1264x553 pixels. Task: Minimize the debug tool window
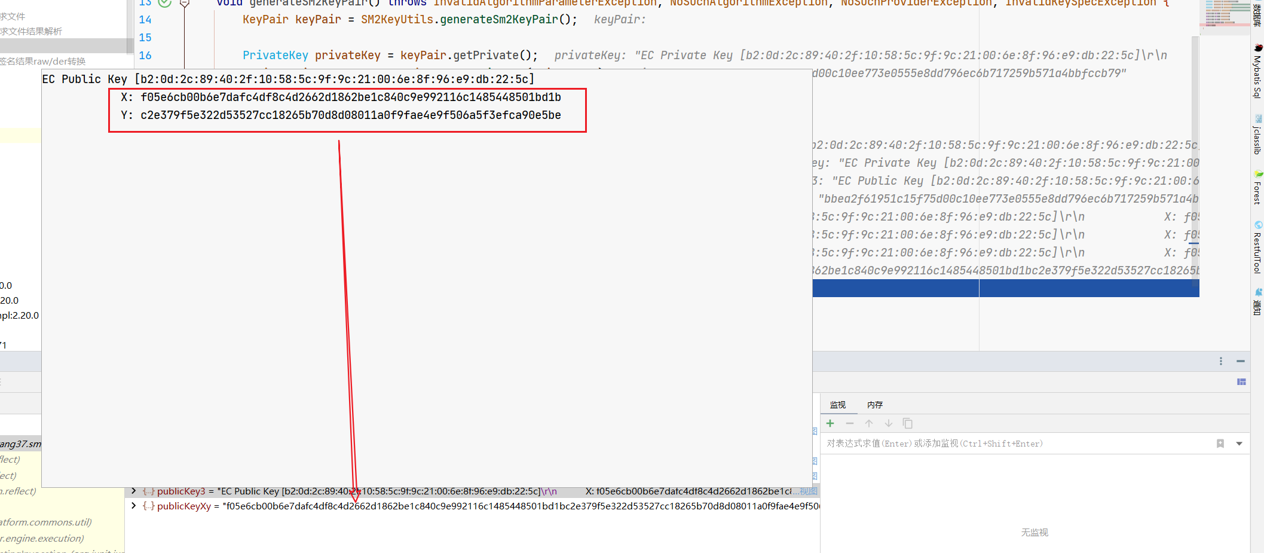pyautogui.click(x=1241, y=361)
